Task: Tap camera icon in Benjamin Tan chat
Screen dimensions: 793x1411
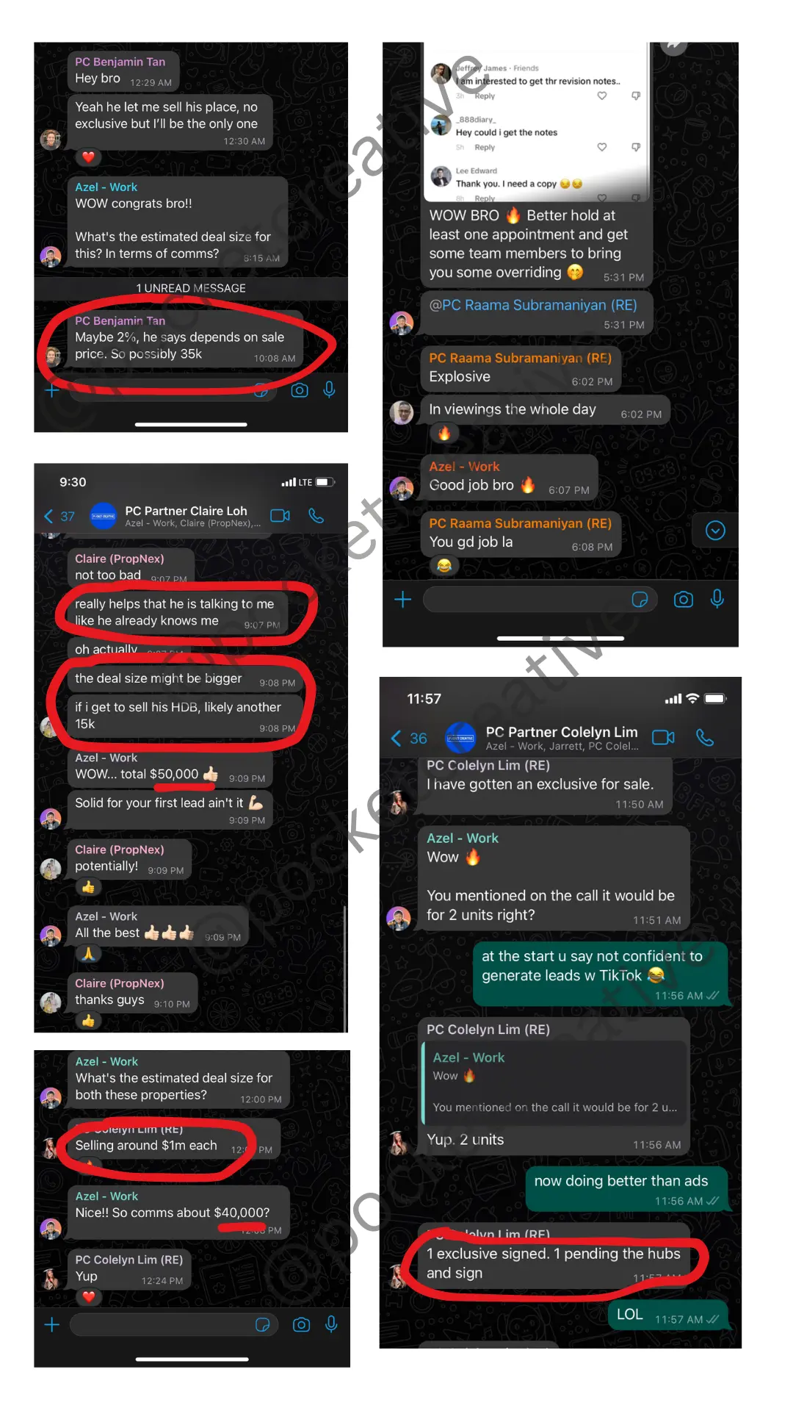Action: [x=300, y=390]
